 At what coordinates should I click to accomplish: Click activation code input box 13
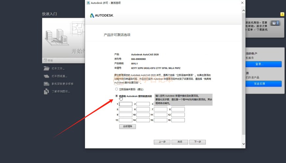coord(125,120)
